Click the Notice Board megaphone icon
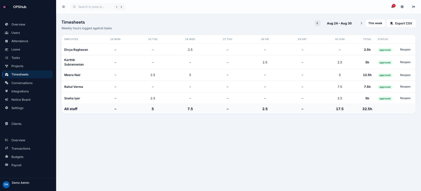 (6, 99)
